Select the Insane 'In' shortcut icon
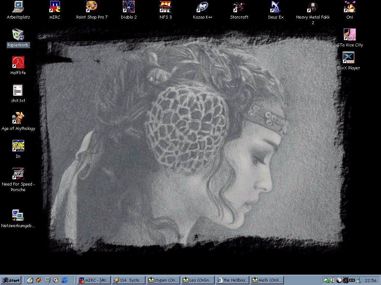The width and height of the screenshot is (381, 285). click(x=18, y=149)
